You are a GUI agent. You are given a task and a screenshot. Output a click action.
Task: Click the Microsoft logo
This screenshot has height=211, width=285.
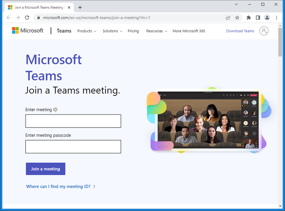(28, 31)
